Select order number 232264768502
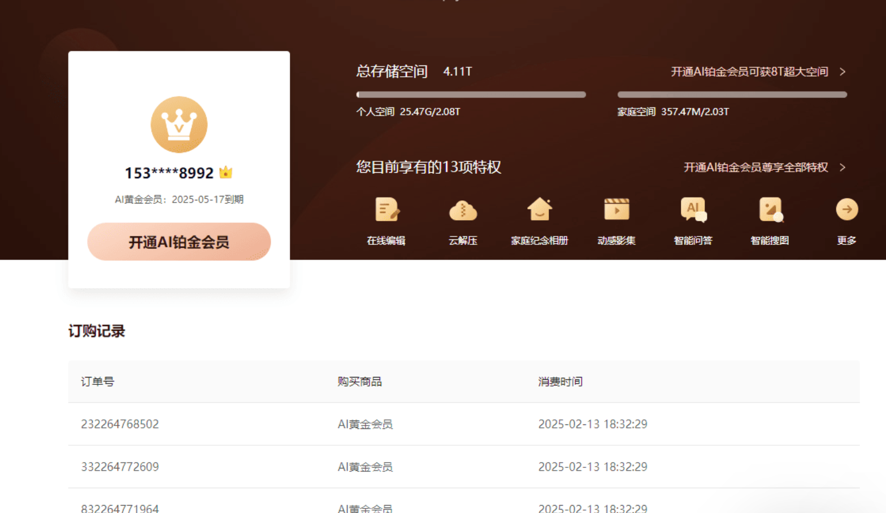886x513 pixels. tap(120, 424)
